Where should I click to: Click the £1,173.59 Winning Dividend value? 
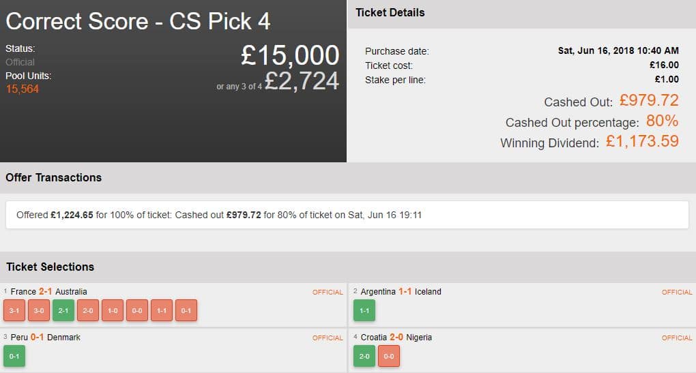coord(642,142)
